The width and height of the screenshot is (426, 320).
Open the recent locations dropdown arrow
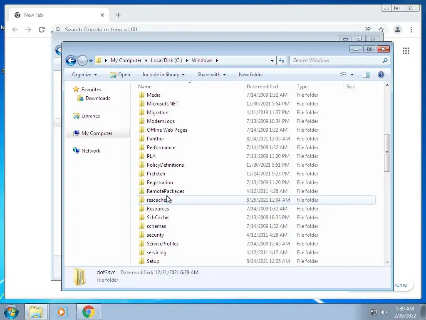tap(91, 61)
